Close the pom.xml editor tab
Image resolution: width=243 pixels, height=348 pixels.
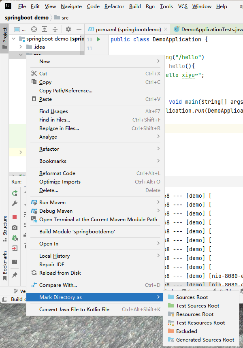pos(166,29)
